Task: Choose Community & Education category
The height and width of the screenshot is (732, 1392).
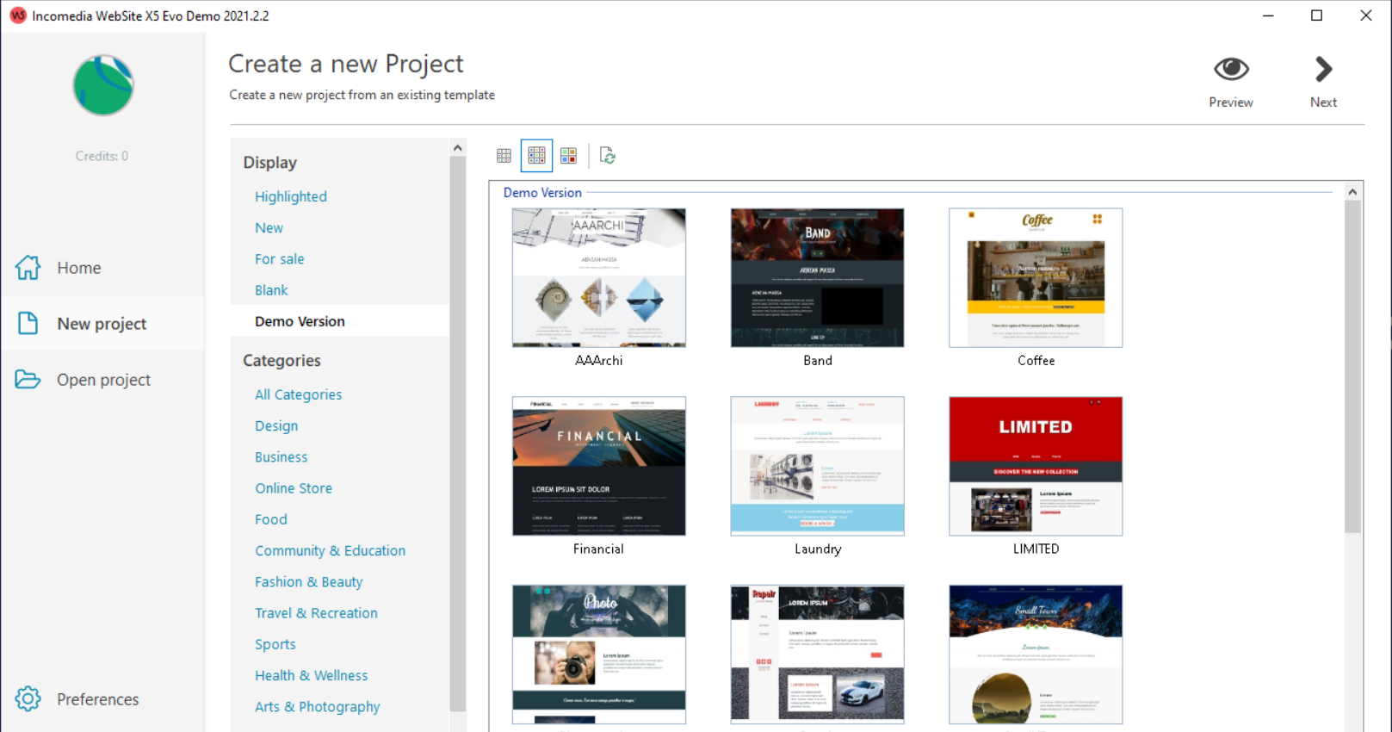Action: point(330,550)
